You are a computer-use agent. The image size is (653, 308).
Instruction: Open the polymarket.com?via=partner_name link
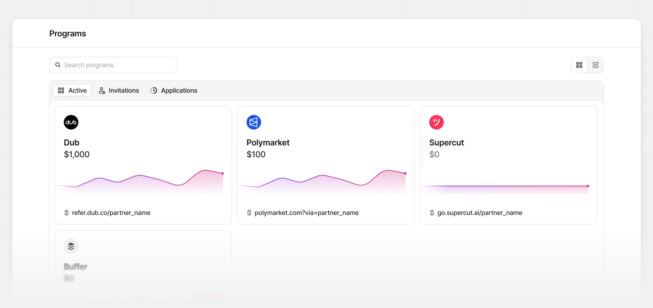[x=307, y=213]
